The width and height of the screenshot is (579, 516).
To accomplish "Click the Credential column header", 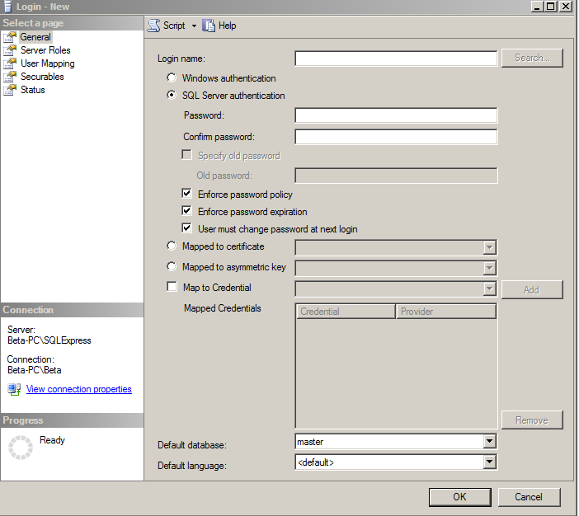I will pos(346,312).
